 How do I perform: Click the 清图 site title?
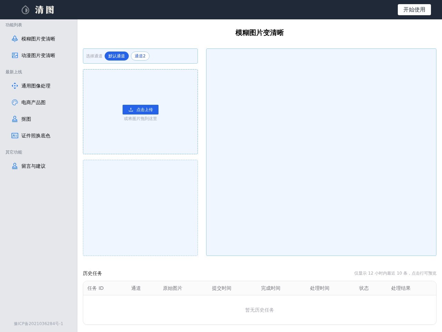[x=45, y=10]
